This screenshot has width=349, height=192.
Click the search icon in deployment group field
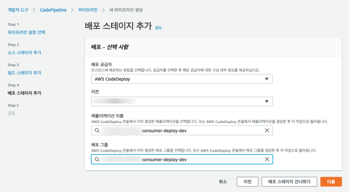(97, 159)
